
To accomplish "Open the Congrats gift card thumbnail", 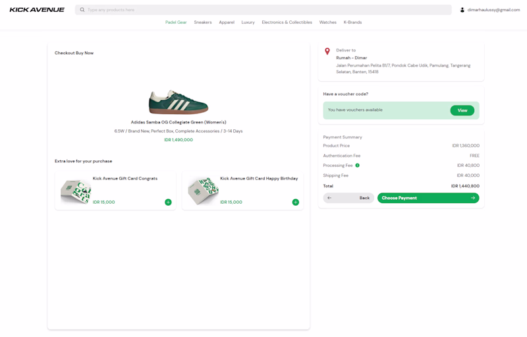I will pyautogui.click(x=76, y=191).
